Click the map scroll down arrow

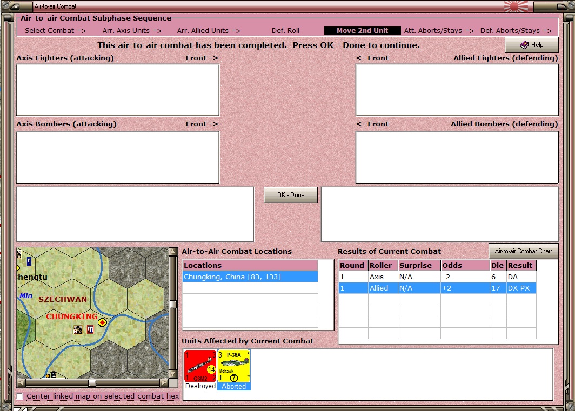(x=173, y=374)
